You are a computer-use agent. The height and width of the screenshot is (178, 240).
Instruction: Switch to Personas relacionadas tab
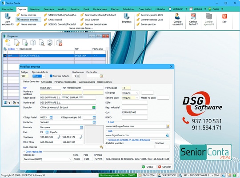coord(65,82)
